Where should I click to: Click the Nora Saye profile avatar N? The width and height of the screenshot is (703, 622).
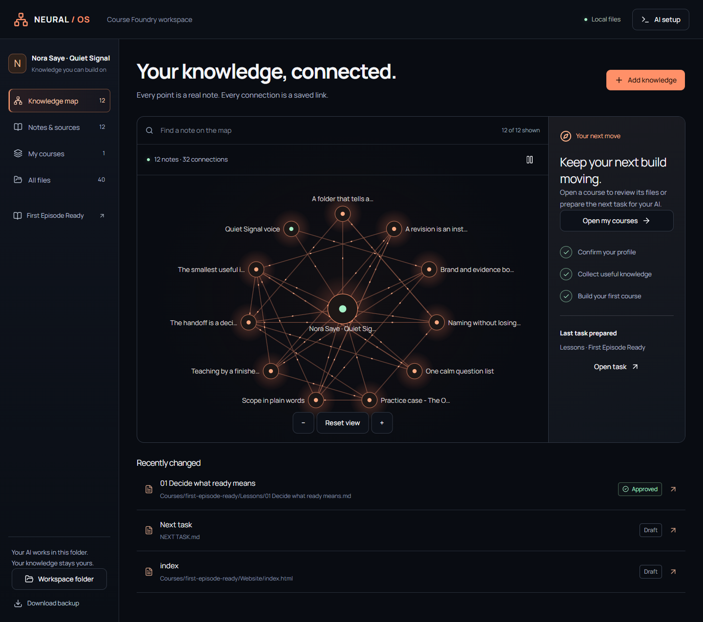click(x=18, y=63)
